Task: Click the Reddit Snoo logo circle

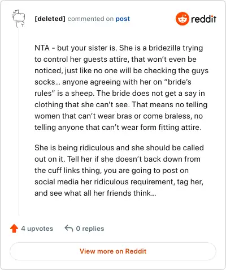Action: pos(182,19)
